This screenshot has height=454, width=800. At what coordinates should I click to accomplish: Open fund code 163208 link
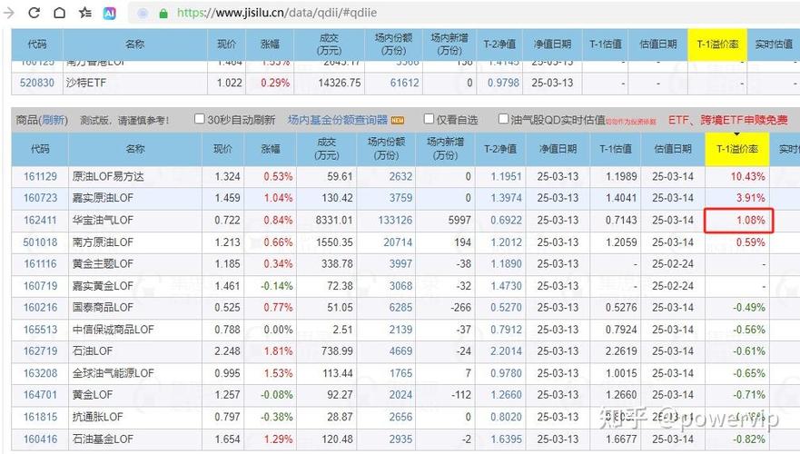(40, 373)
